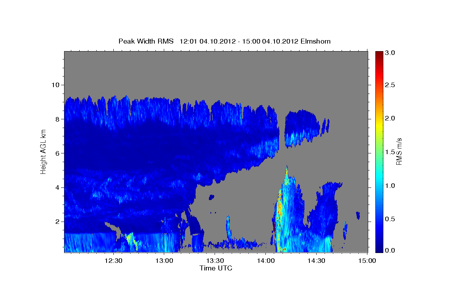Click the '14:30' time tick label

coord(317,261)
